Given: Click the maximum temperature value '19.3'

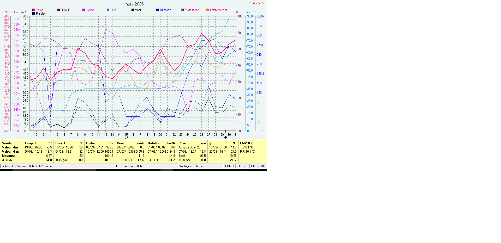Looking at the screenshot, I should (x=49, y=152).
